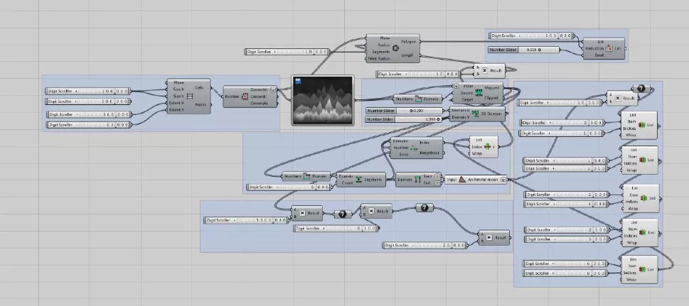
Task: Click the save icon on image preview
Action: click(x=297, y=80)
